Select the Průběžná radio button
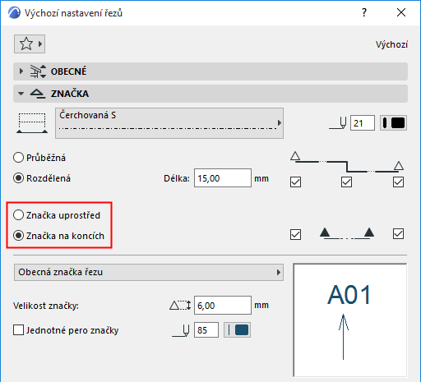 pyautogui.click(x=18, y=158)
